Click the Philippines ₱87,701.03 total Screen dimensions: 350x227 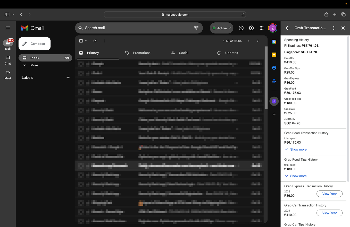pyautogui.click(x=302, y=46)
